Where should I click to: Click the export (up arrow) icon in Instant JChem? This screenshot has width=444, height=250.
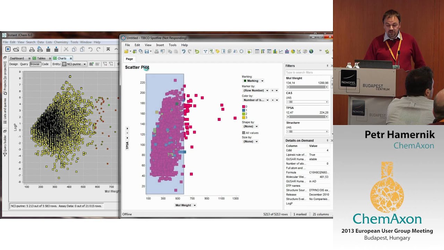(x=56, y=49)
